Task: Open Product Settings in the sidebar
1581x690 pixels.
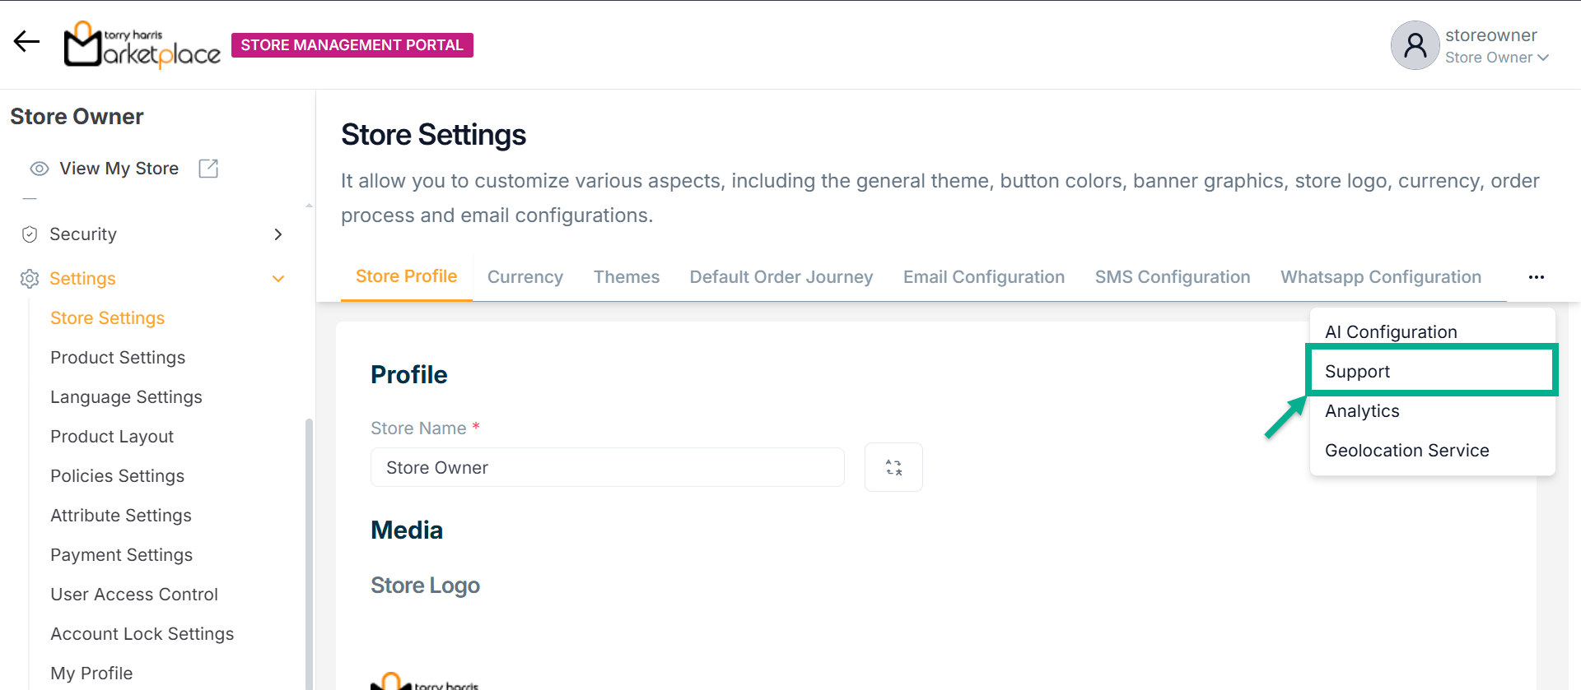Action: [x=118, y=358]
